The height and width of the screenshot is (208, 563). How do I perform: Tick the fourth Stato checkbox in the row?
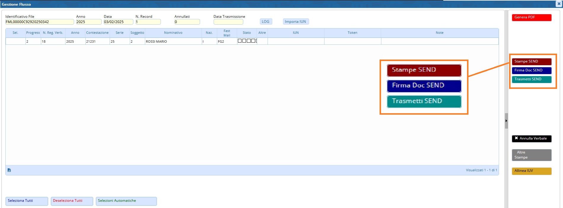click(253, 41)
